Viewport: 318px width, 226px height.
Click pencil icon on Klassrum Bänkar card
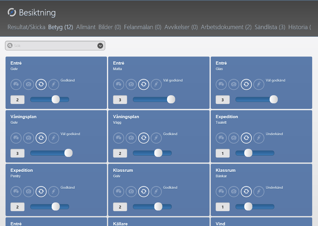click(x=259, y=192)
